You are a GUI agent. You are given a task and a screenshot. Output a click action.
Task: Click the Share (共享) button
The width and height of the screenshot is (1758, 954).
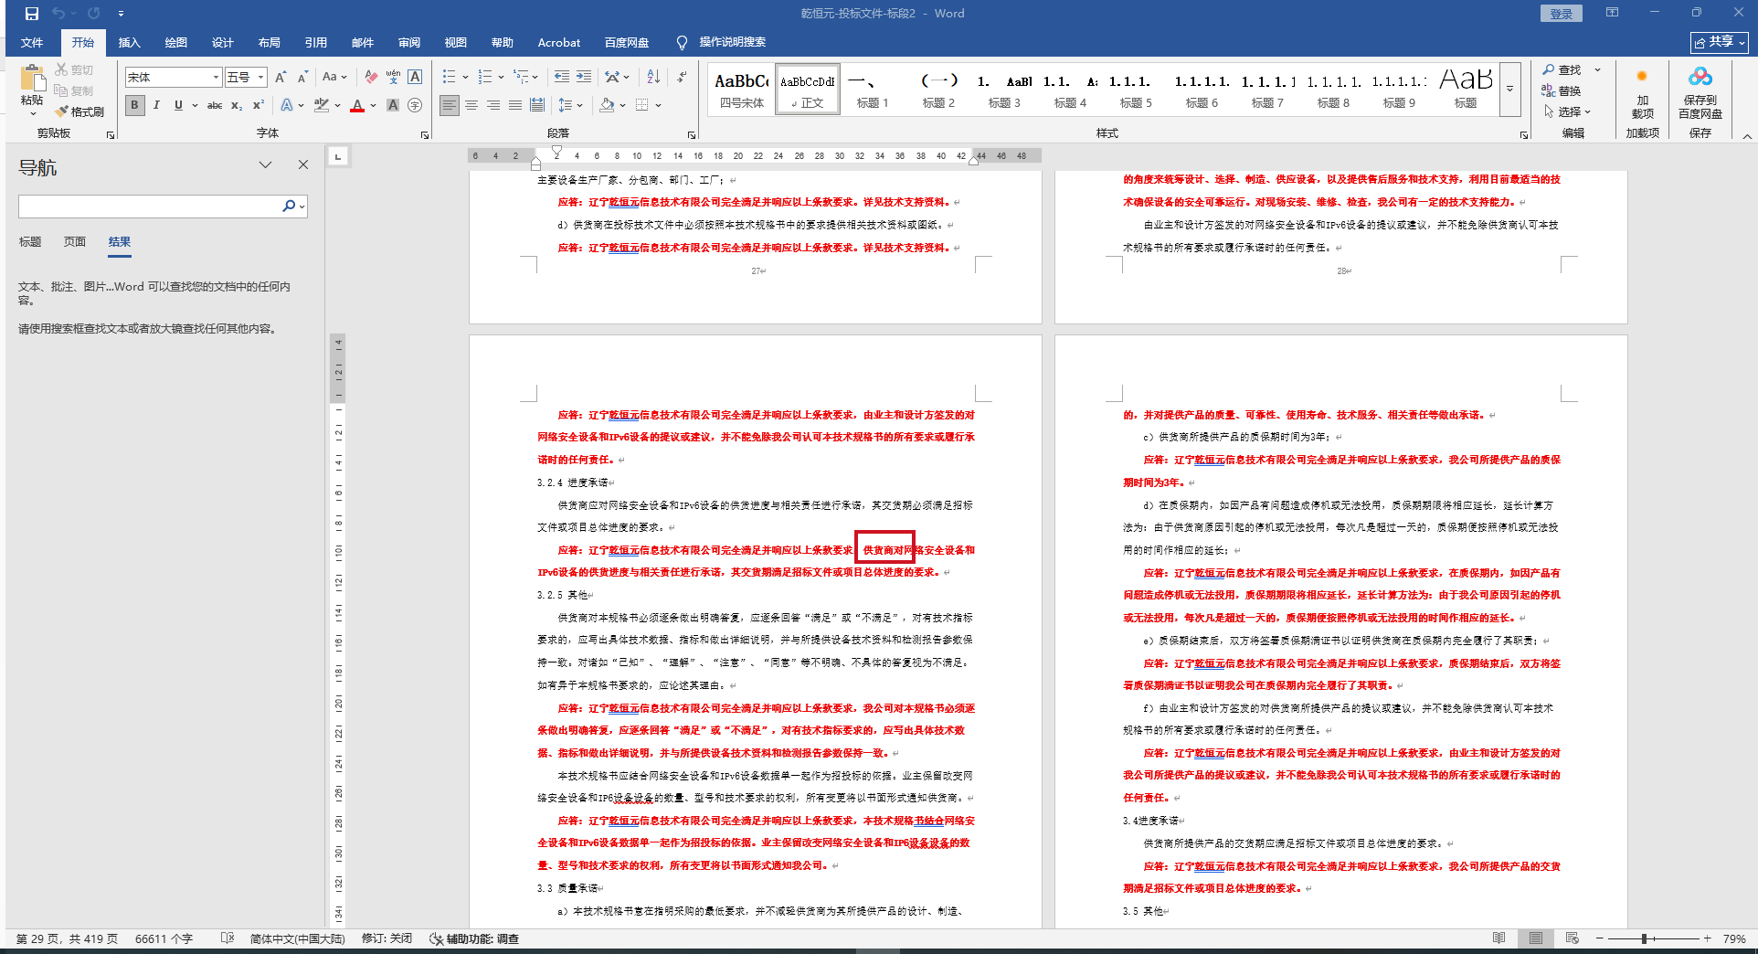[1719, 42]
